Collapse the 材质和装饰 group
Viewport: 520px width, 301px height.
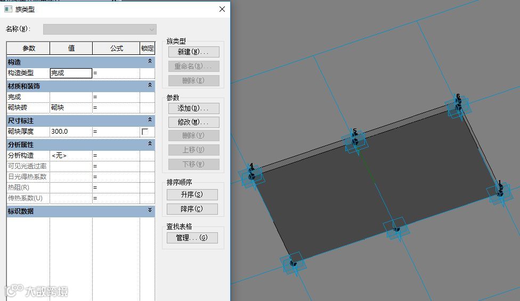(150, 85)
